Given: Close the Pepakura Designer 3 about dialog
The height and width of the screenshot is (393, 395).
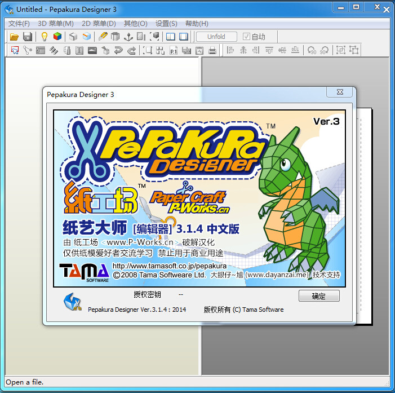Looking at the screenshot, I should (340, 92).
